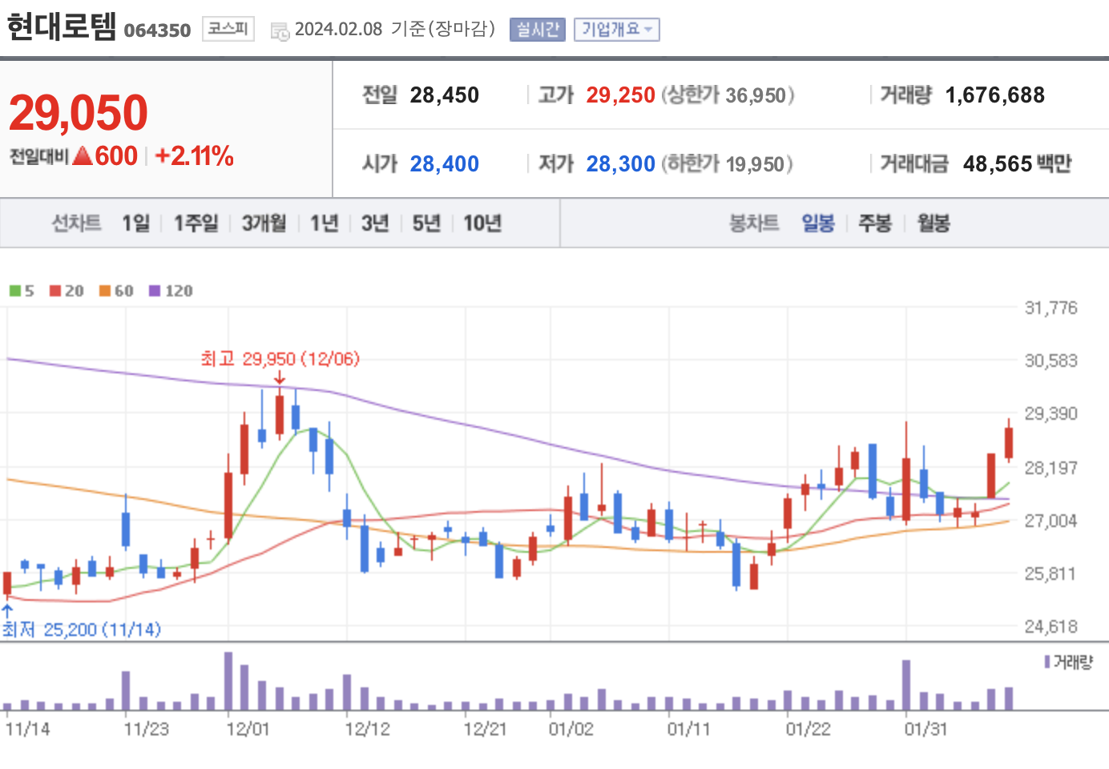Click the upper limit 상한가 36,950 text

click(x=728, y=95)
